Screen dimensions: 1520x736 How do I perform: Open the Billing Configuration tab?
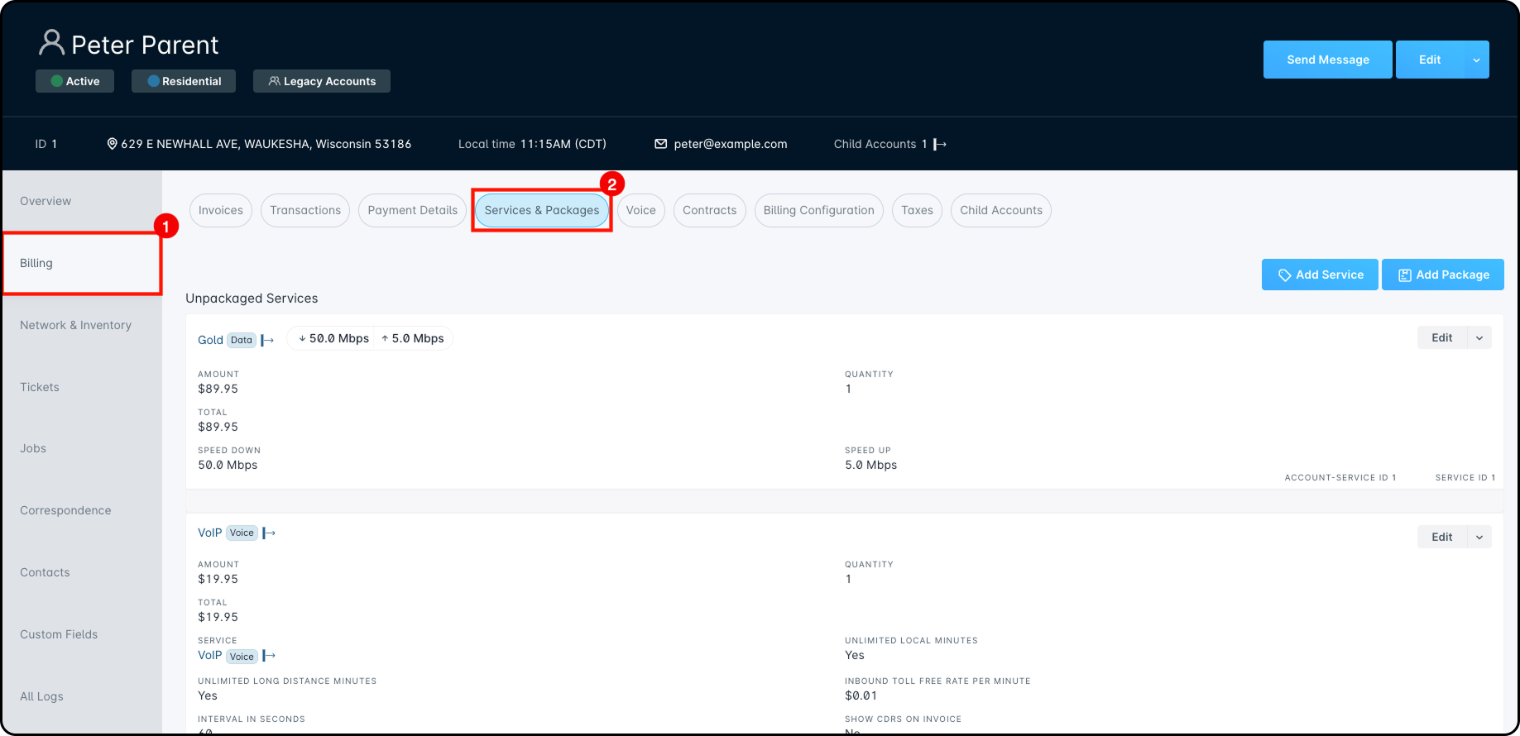coord(819,210)
